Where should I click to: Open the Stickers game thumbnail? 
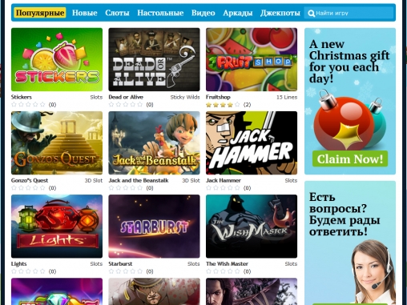(x=57, y=59)
